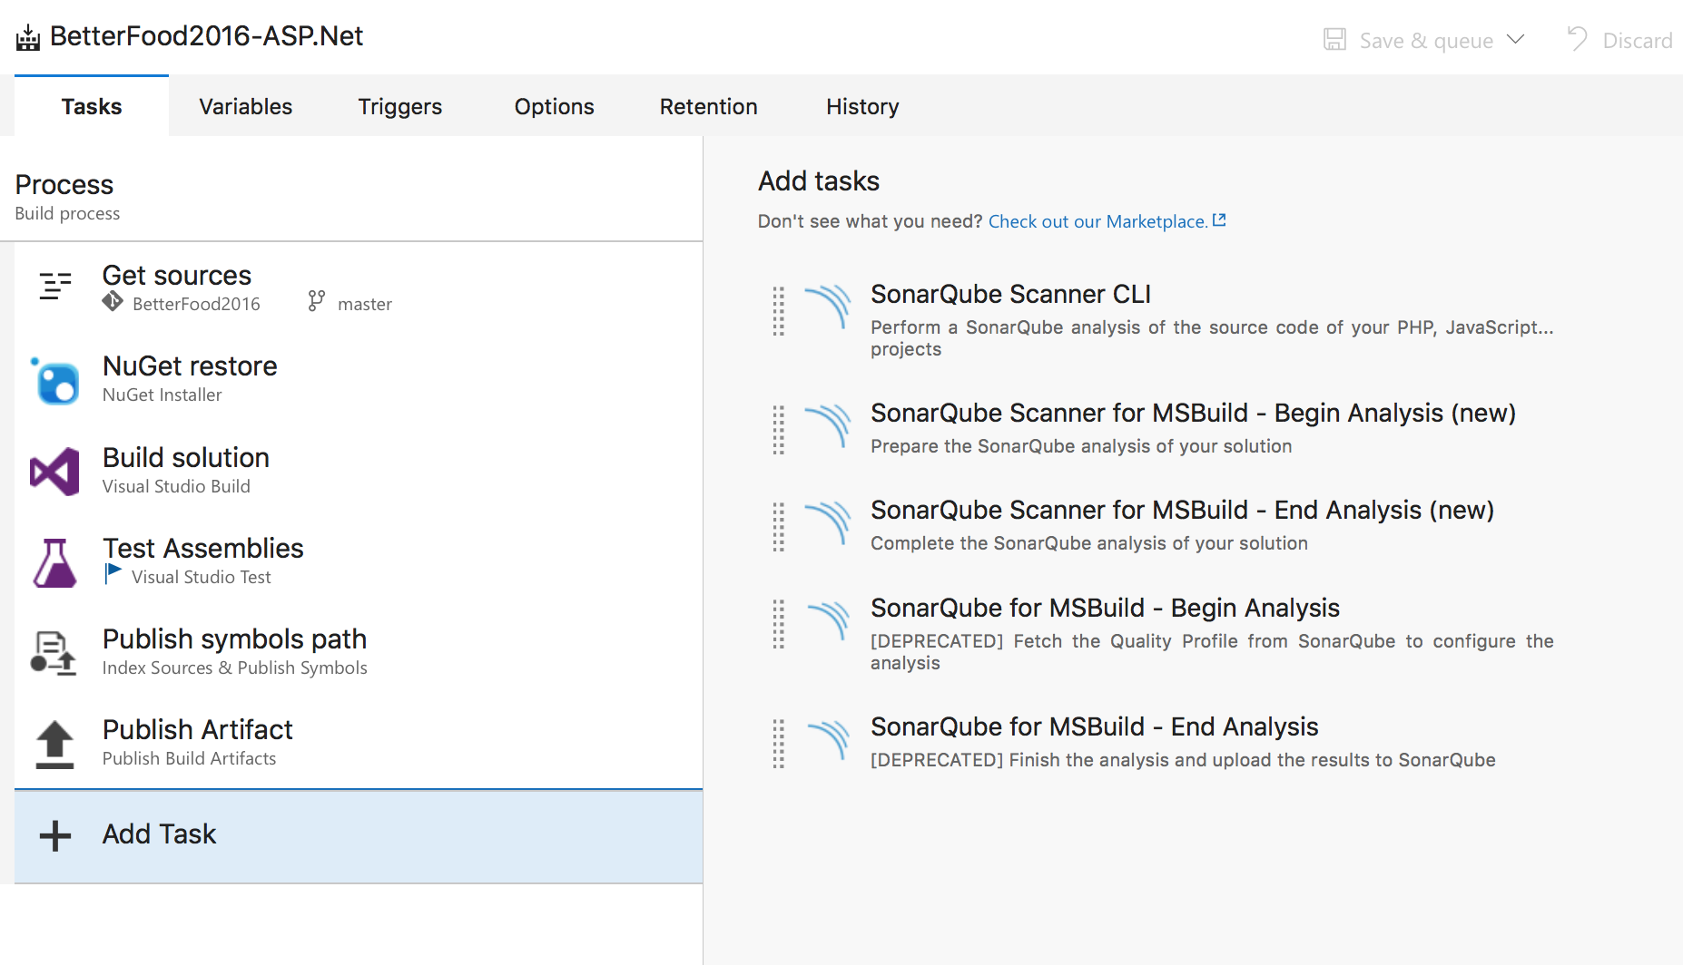Viewport: 1683px width, 965px height.
Task: Select the Build solution task title
Action: point(185,457)
